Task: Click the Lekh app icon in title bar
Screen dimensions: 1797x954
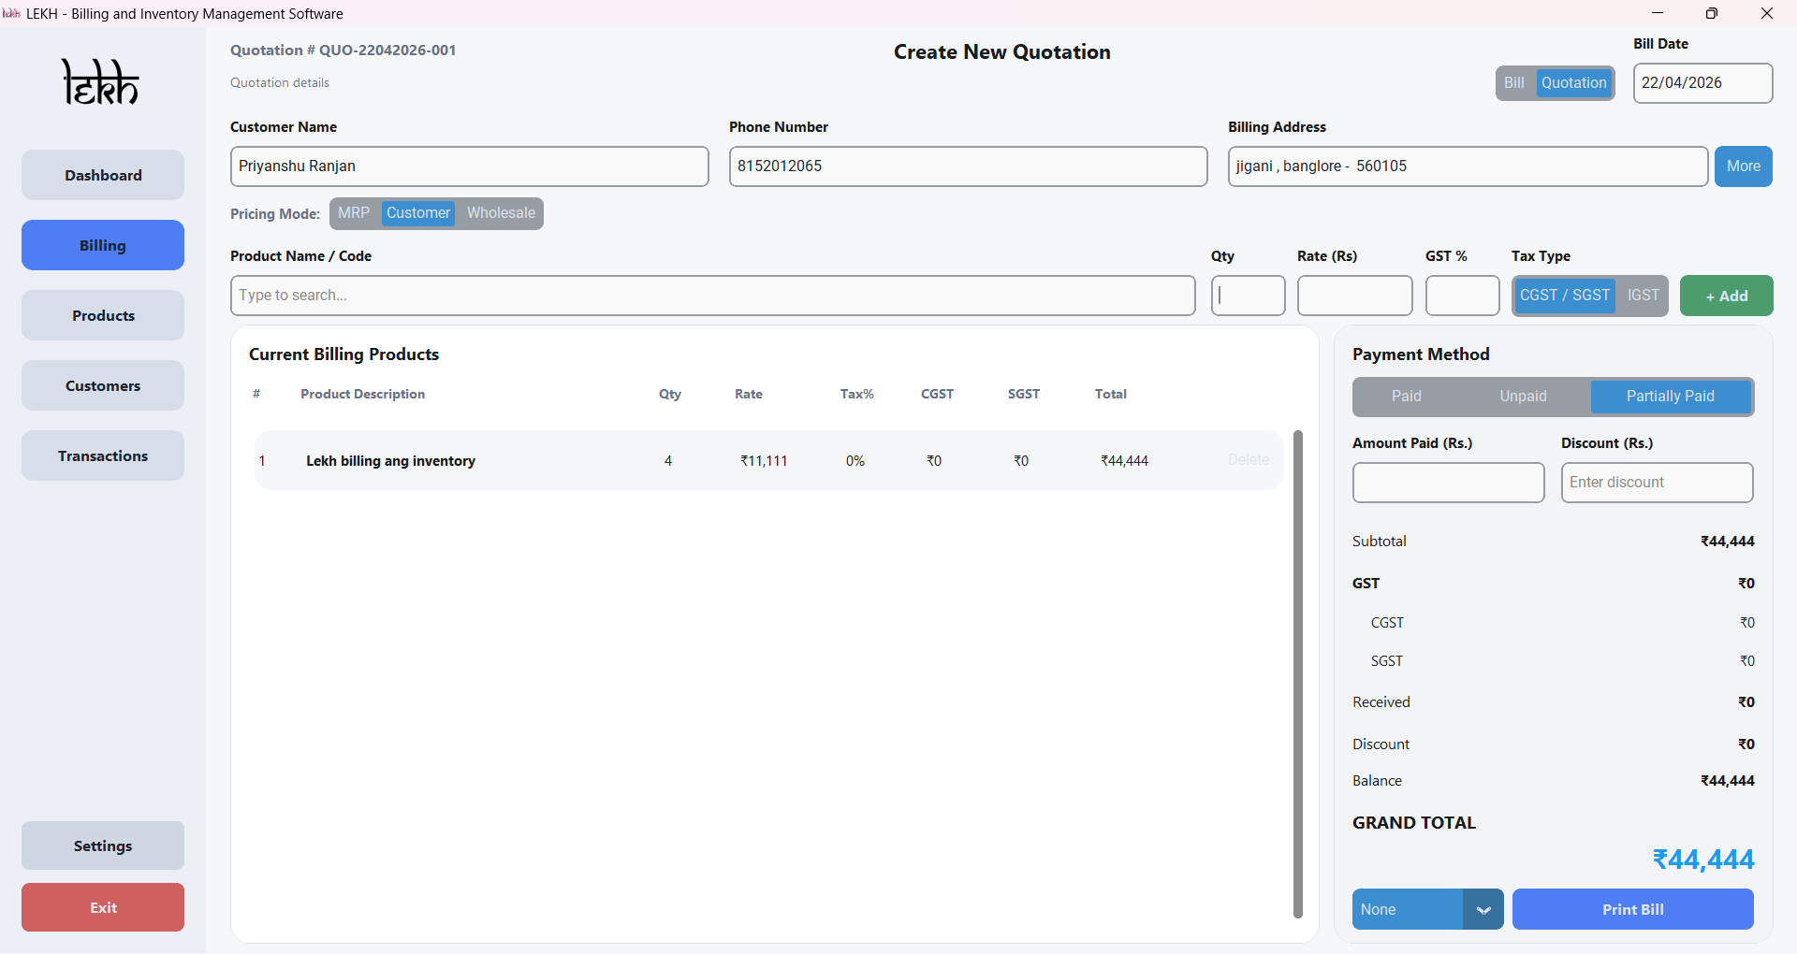Action: [x=12, y=13]
